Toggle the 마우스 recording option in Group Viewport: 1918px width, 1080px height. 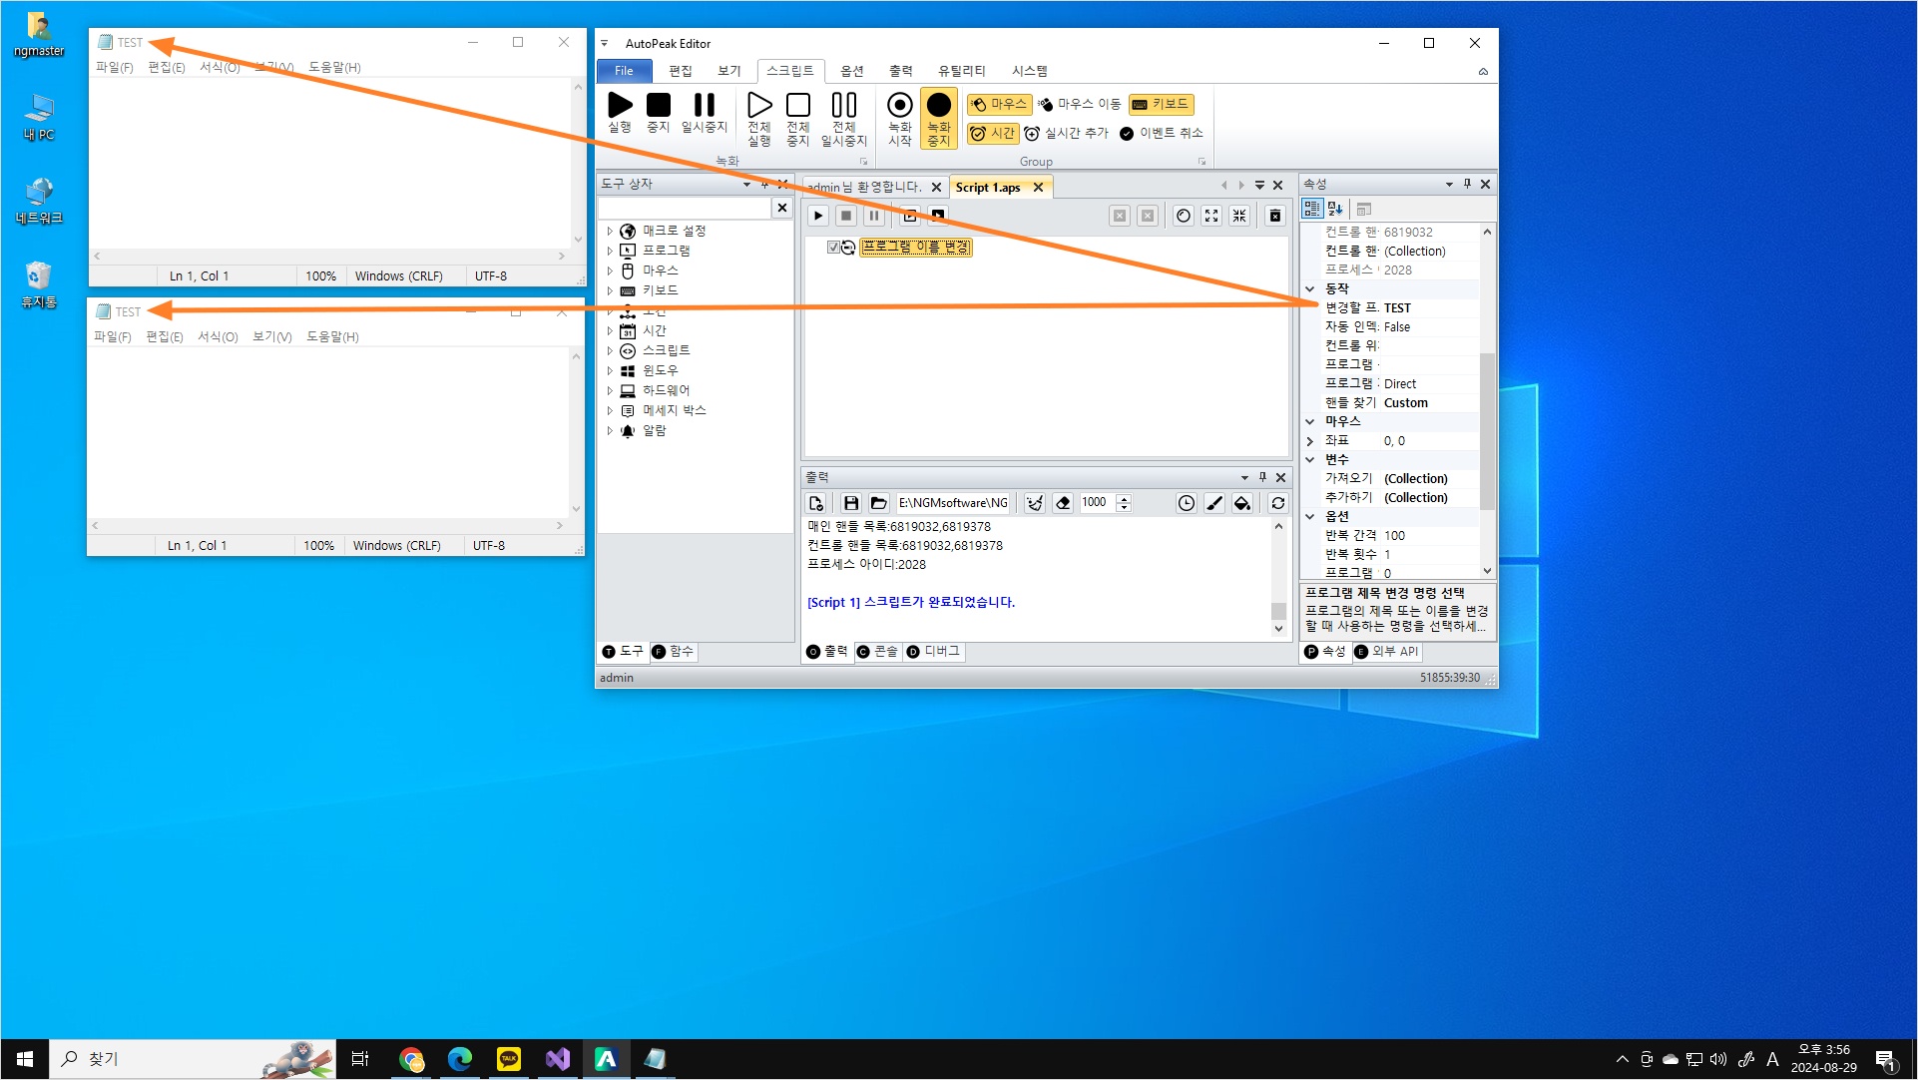click(x=999, y=104)
